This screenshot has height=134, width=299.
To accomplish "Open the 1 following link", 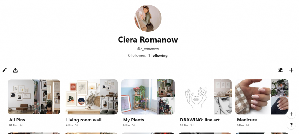I will [x=158, y=55].
